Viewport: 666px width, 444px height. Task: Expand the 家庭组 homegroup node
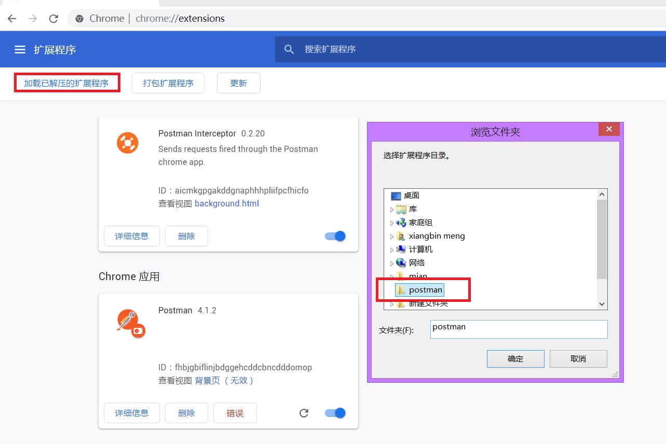point(392,223)
